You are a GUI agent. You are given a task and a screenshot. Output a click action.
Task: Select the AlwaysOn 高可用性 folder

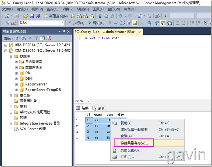click(35, 112)
